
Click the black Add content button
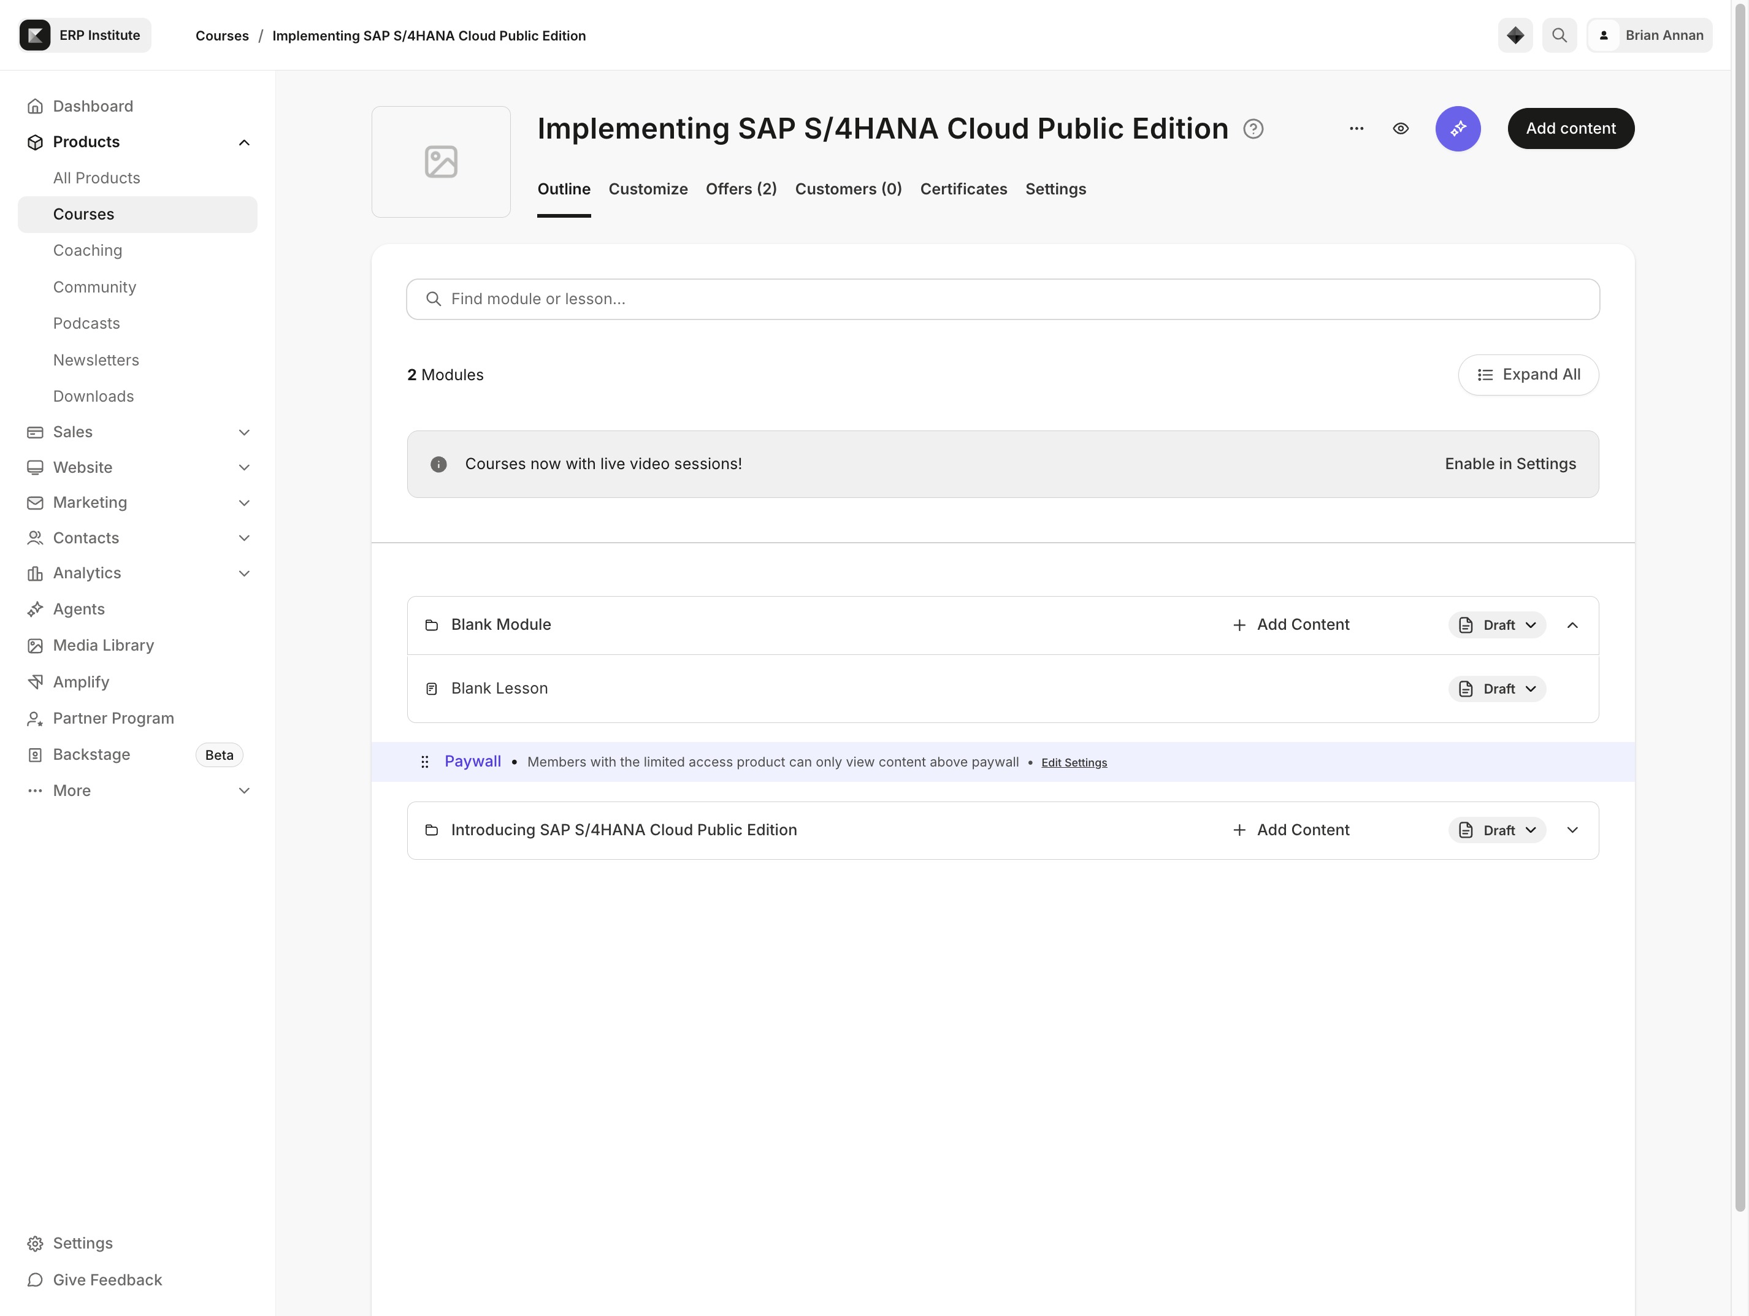point(1571,129)
